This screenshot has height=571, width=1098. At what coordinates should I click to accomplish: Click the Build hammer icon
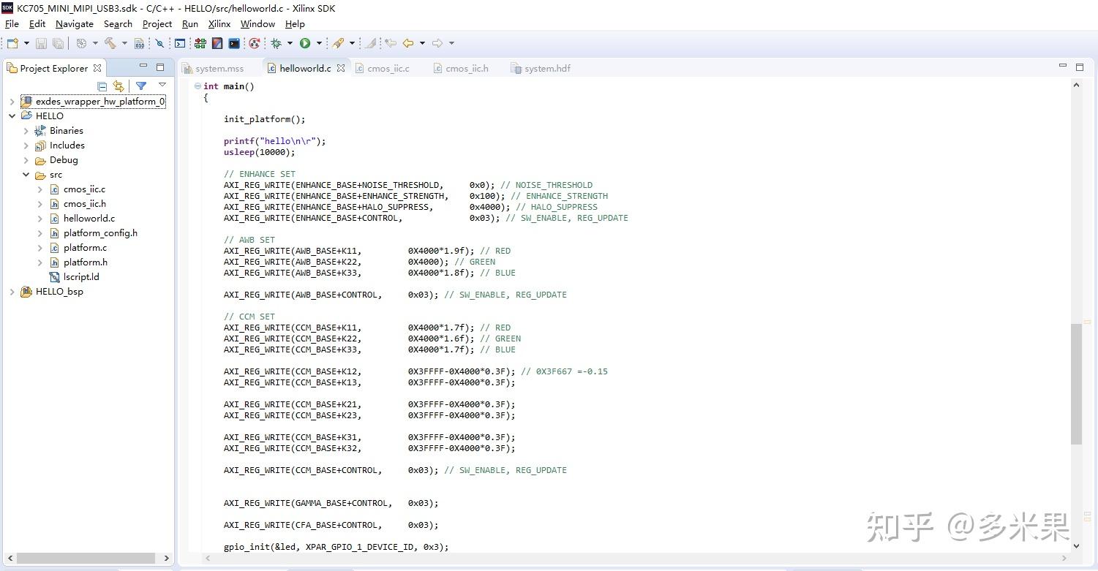[110, 43]
